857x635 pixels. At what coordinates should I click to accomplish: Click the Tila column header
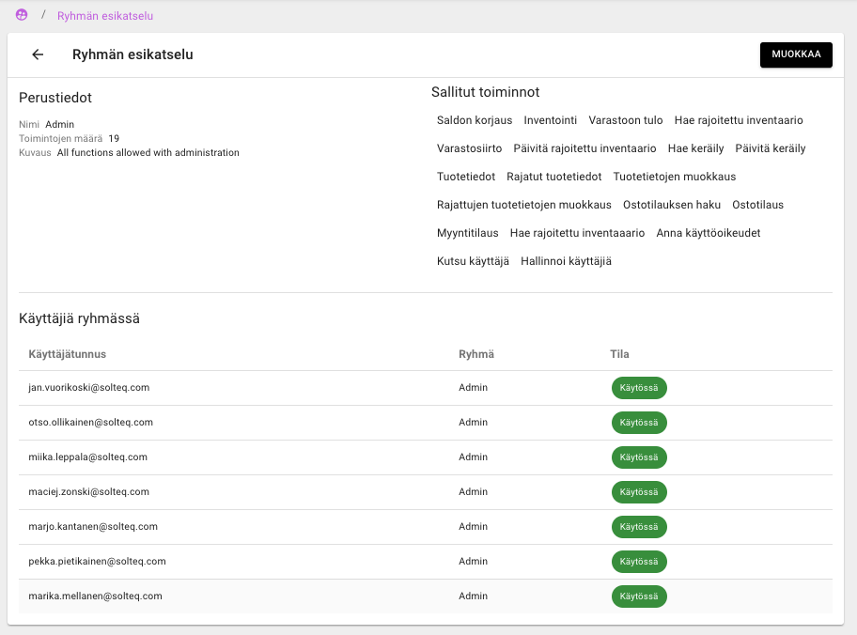pos(619,354)
